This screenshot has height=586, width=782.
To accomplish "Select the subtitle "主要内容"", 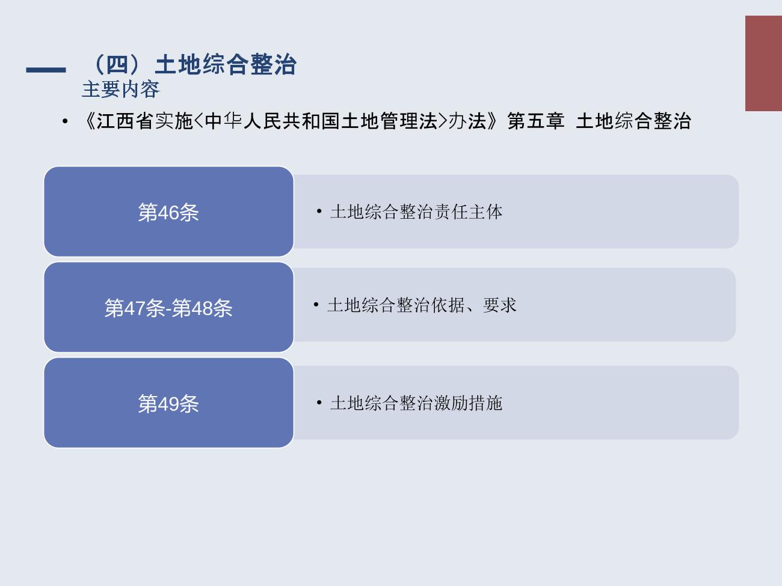I will point(120,90).
